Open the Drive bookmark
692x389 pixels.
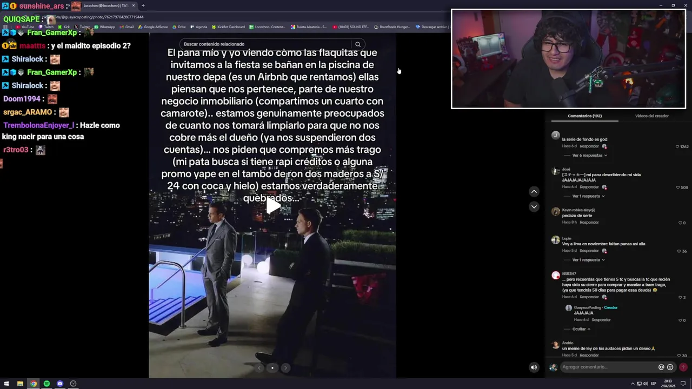pyautogui.click(x=179, y=27)
